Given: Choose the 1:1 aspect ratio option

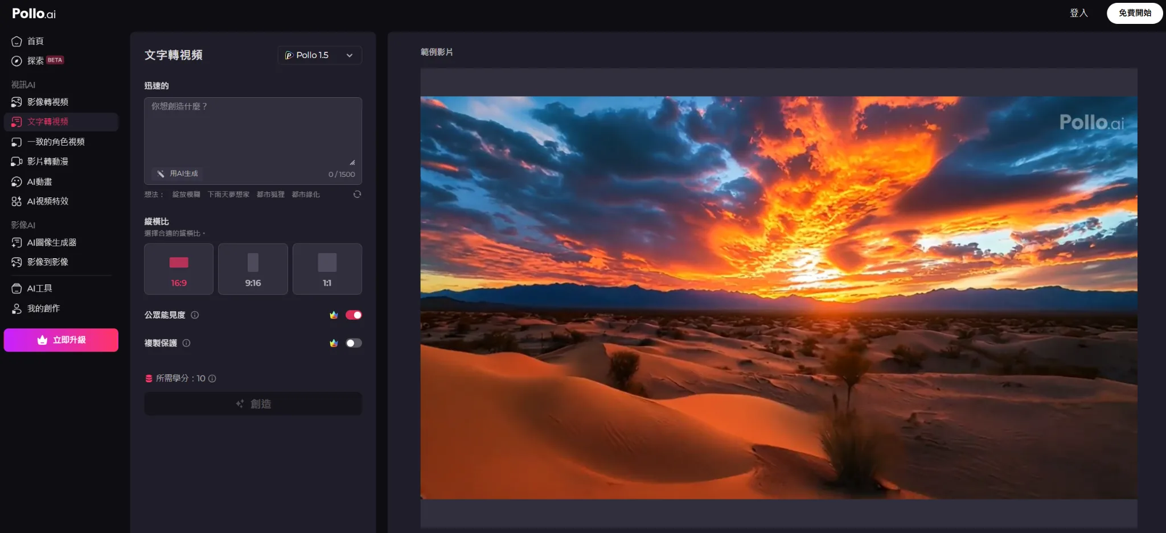Looking at the screenshot, I should click(x=327, y=269).
